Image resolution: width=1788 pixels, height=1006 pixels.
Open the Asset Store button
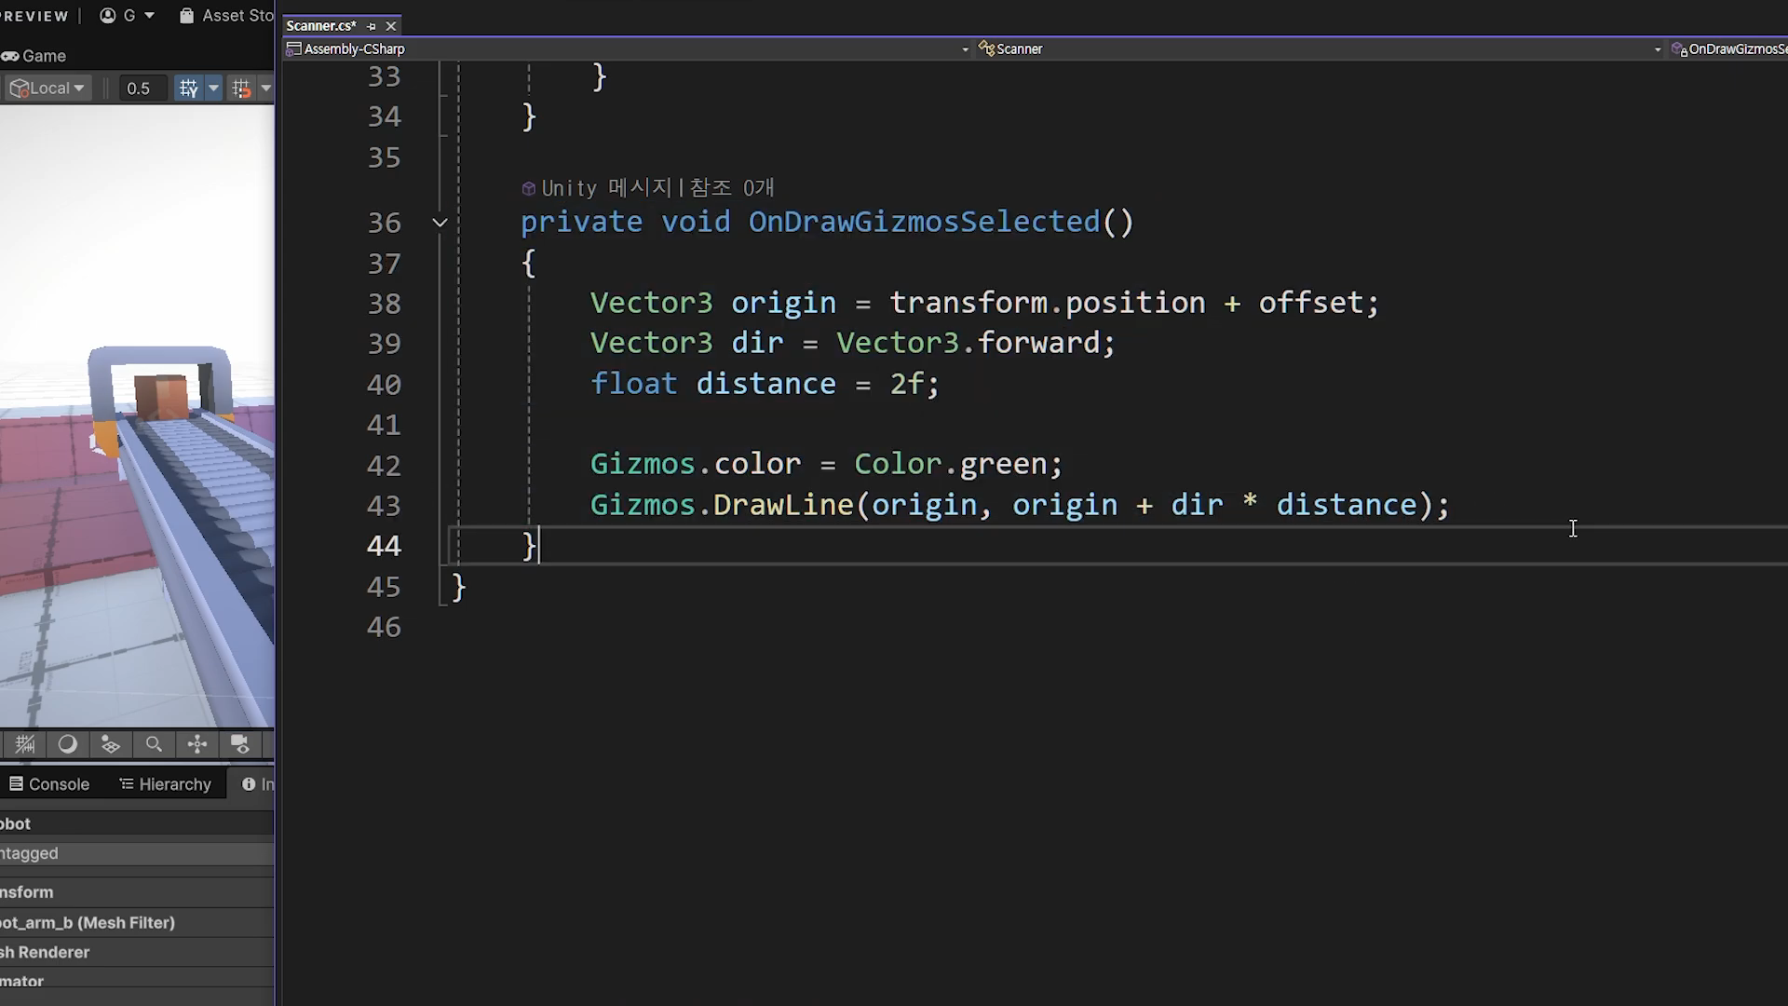(x=228, y=16)
